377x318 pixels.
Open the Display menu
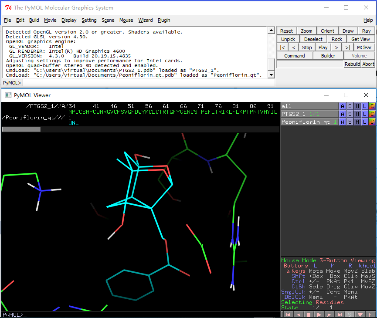tap(69, 20)
